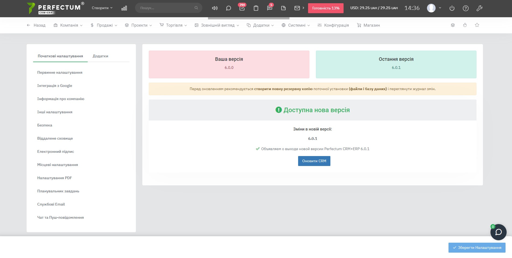Expand the arrow next to mail icon
The image size is (512, 258).
(303, 8)
